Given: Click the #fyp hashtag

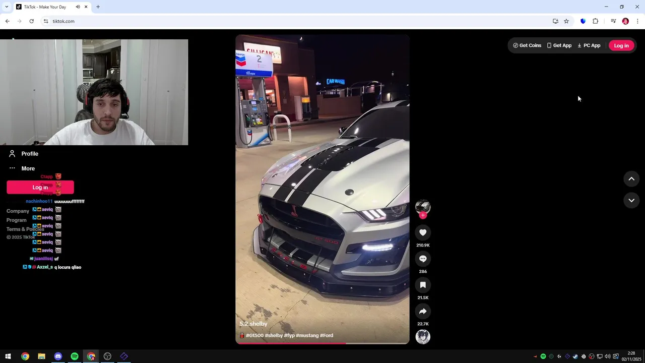Looking at the screenshot, I should click(x=289, y=335).
